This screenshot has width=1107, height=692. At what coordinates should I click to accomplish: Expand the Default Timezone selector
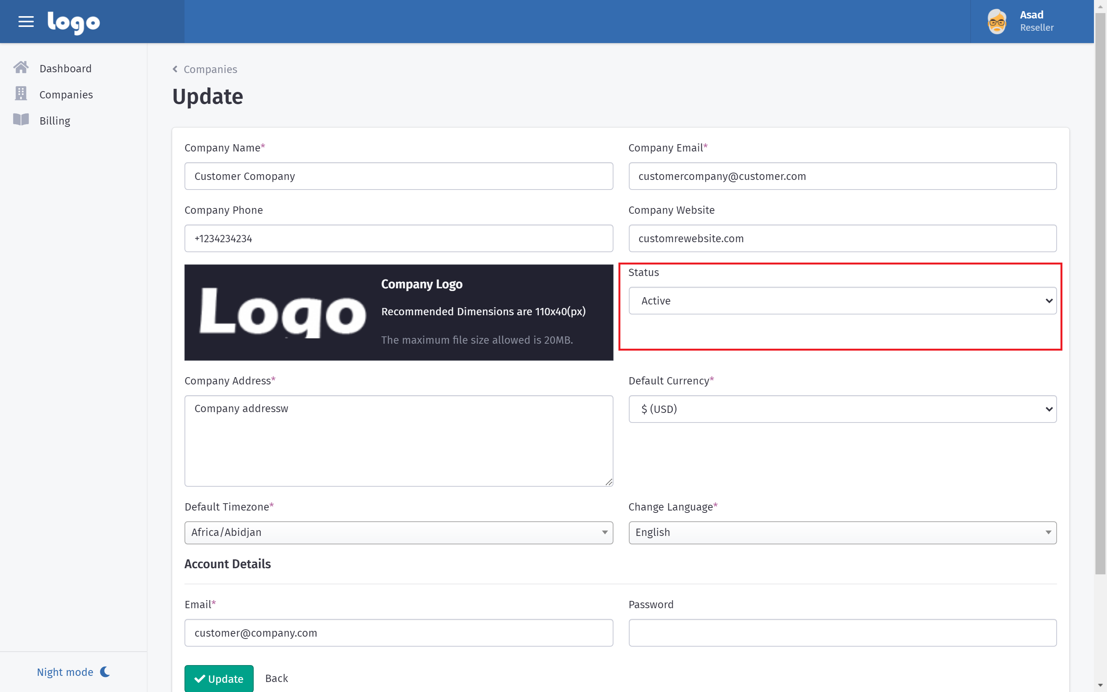pos(399,532)
